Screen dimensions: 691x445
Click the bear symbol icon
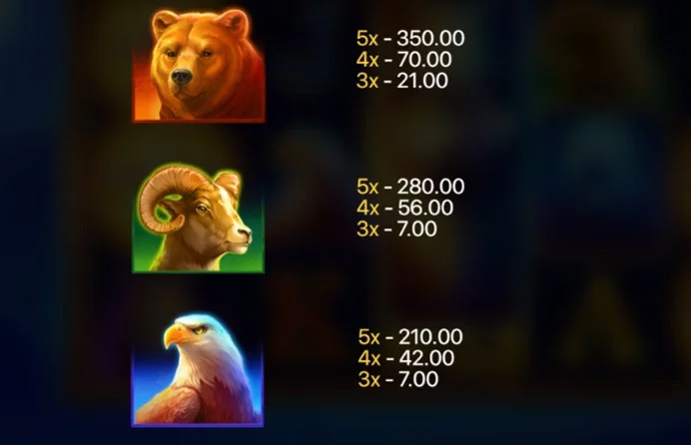point(199,65)
